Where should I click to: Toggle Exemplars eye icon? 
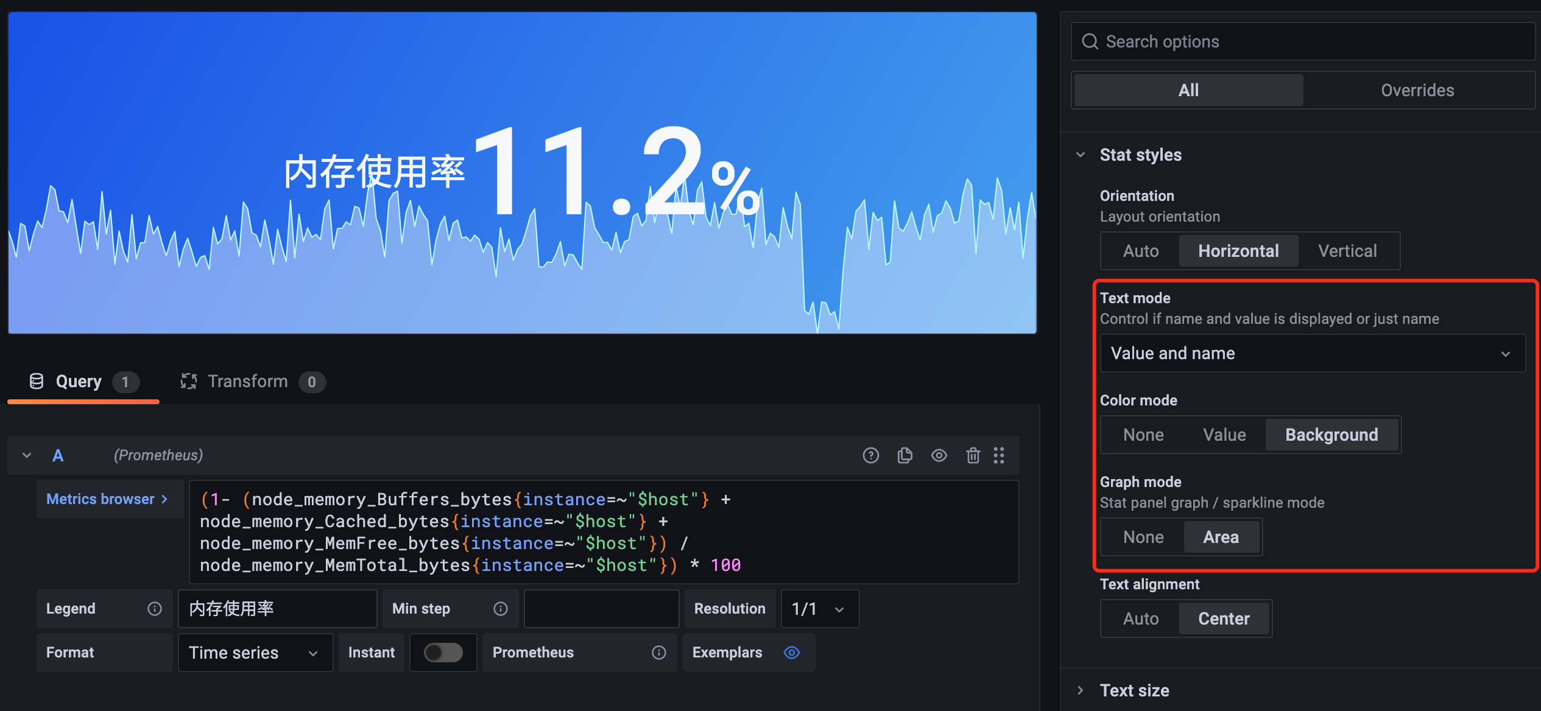pyautogui.click(x=791, y=653)
